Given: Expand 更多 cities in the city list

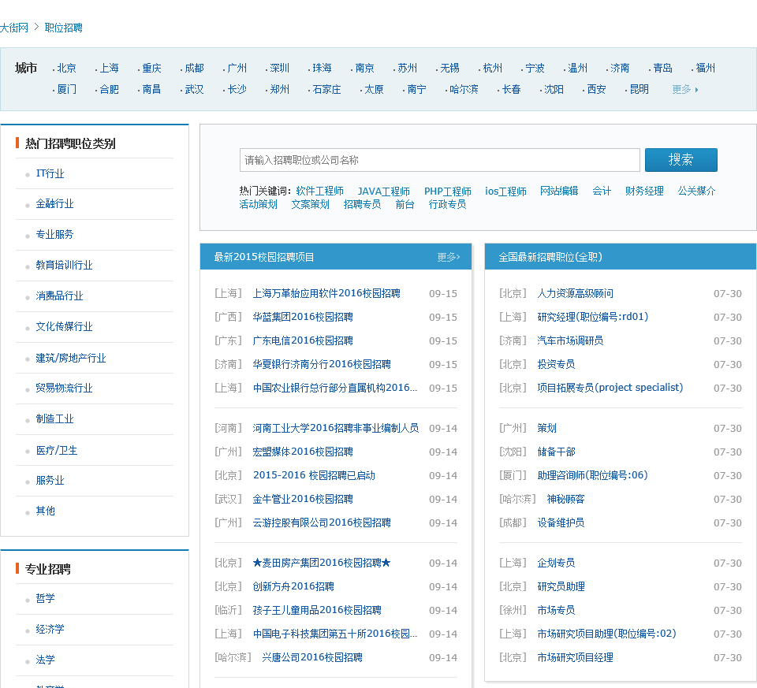Looking at the screenshot, I should pos(684,90).
